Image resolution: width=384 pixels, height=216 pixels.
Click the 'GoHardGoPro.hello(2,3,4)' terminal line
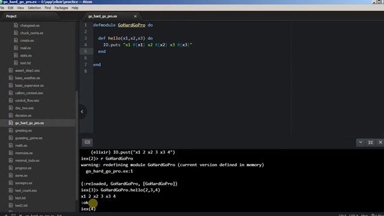(x=121, y=190)
